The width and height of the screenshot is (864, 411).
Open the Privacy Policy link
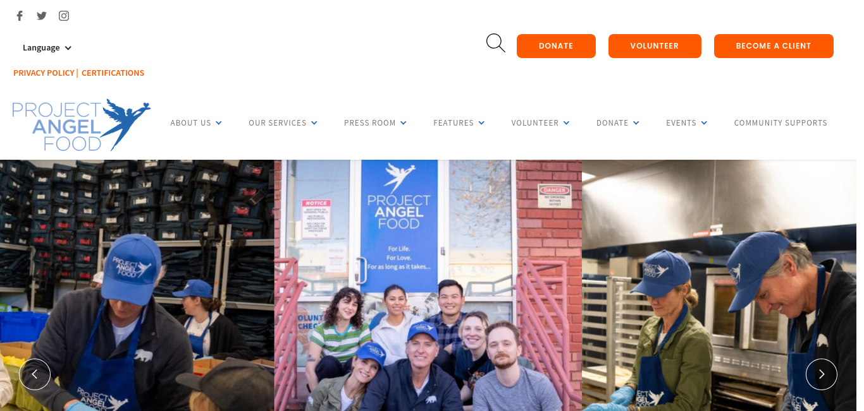tap(44, 73)
